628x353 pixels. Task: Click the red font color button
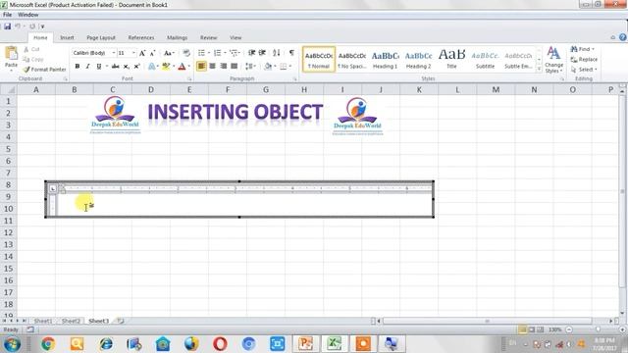pyautogui.click(x=182, y=66)
